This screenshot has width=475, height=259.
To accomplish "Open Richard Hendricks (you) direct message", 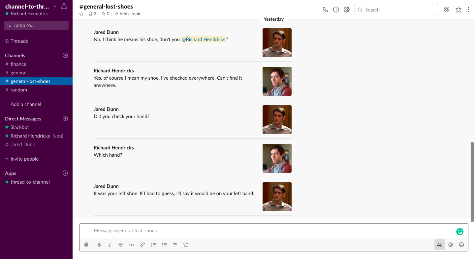I will pyautogui.click(x=36, y=136).
